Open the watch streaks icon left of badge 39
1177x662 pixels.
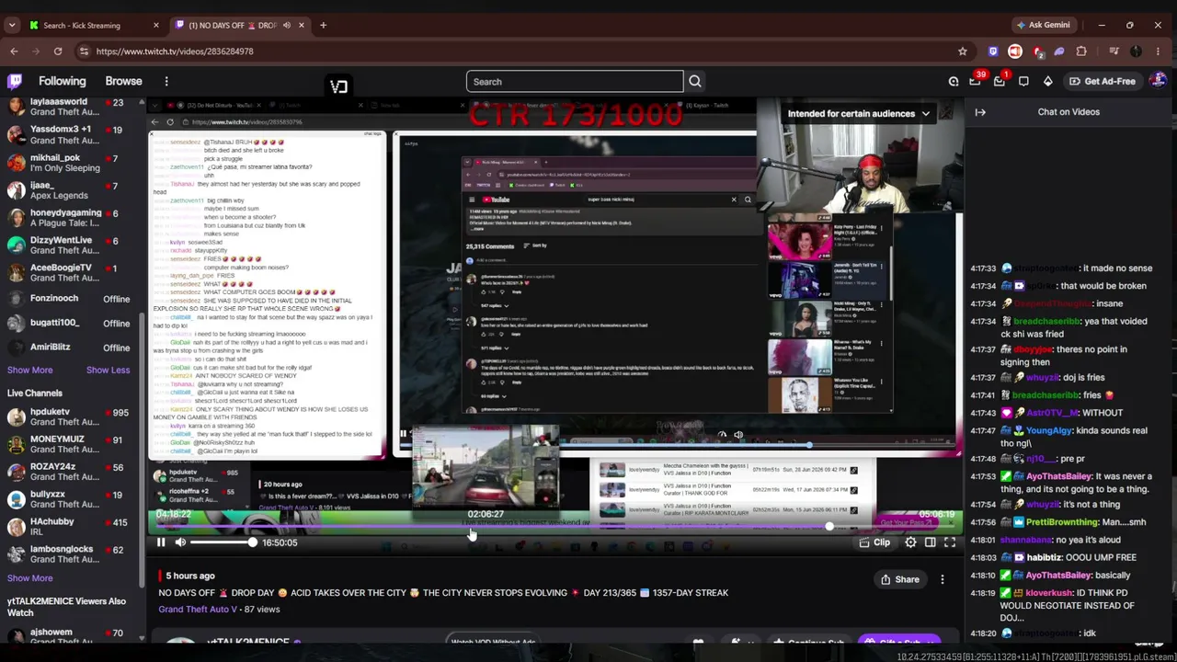tap(954, 81)
